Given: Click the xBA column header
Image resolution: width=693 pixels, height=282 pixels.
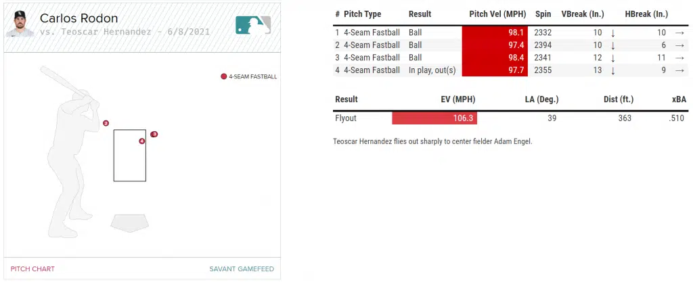Looking at the screenshot, I should pos(679,99).
